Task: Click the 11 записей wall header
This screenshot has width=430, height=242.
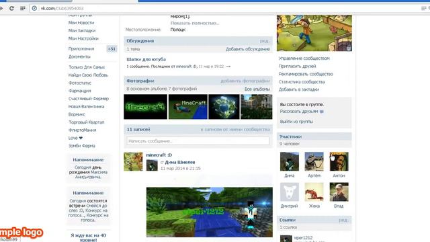Action: 138,130
